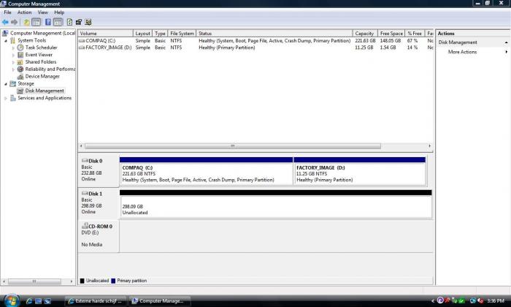This screenshot has width=511, height=307.
Task: Sort by the Volume column header
Action: point(106,34)
